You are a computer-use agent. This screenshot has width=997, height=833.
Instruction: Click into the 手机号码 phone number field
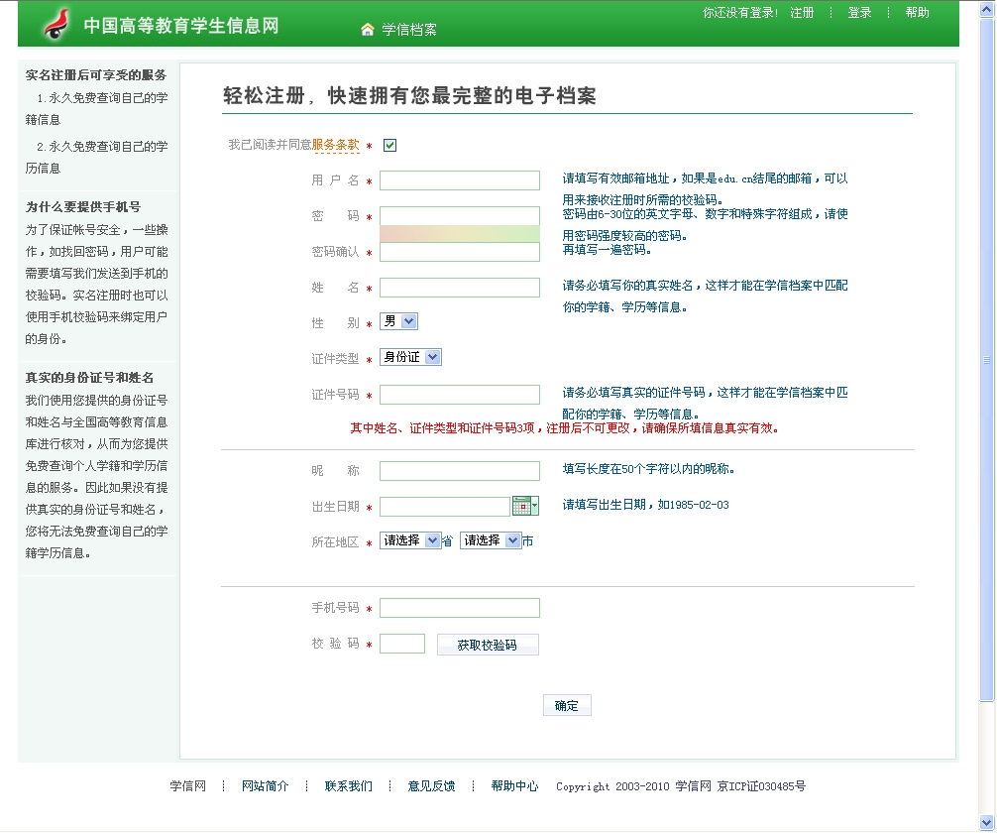point(460,608)
